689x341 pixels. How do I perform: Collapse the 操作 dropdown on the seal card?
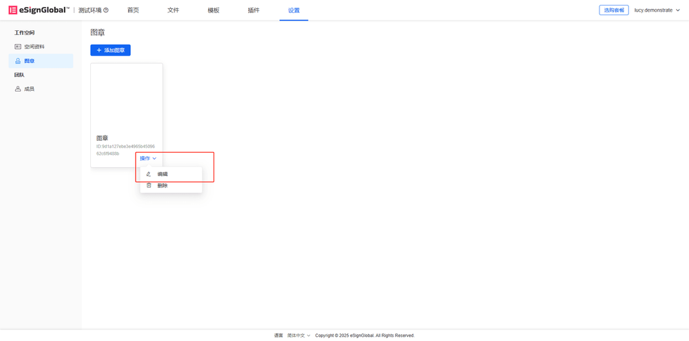coord(148,159)
